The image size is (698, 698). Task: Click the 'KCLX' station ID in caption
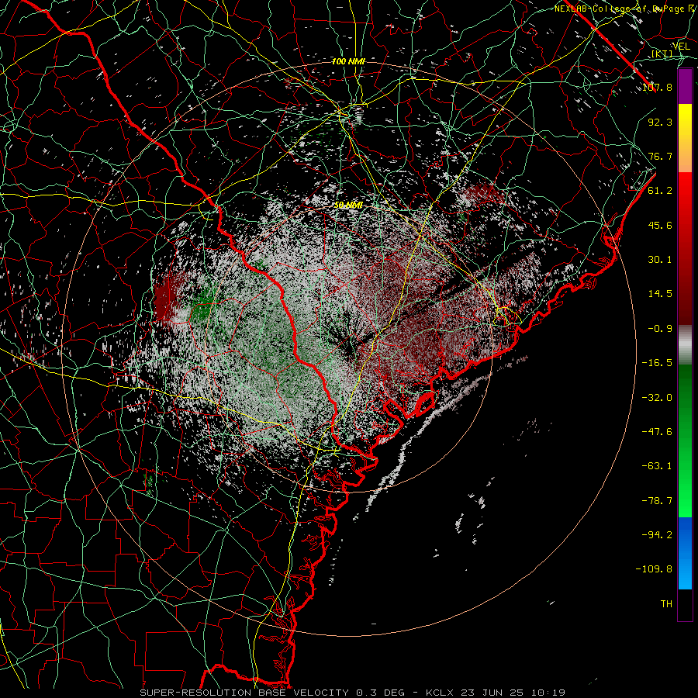point(440,693)
